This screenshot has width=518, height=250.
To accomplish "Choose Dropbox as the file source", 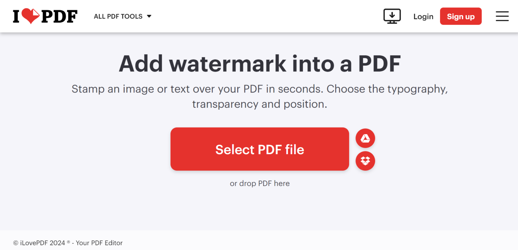I will coord(365,161).
